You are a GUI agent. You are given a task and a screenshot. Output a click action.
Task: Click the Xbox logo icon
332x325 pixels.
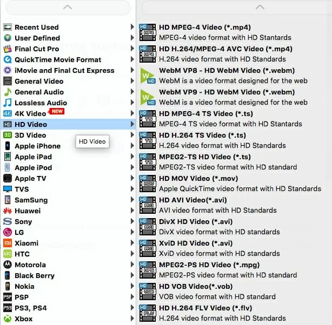8,319
